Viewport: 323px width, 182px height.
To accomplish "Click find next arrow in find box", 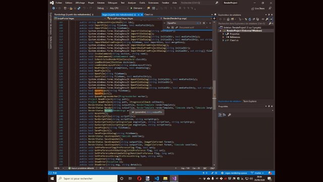I will point(204,23).
